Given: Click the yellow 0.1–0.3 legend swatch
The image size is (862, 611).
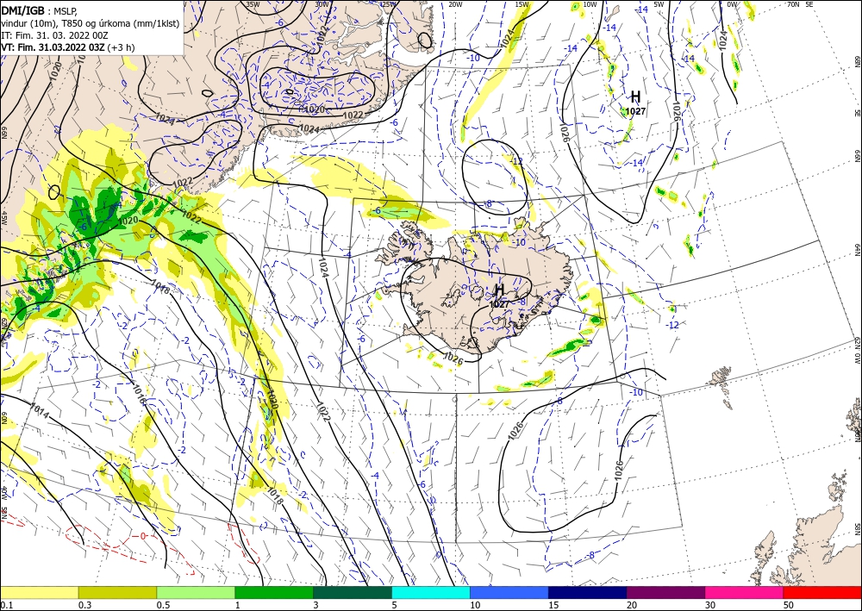Looking at the screenshot, I should (40, 592).
